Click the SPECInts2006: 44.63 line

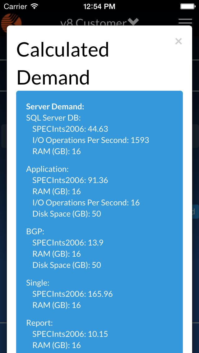(70, 129)
